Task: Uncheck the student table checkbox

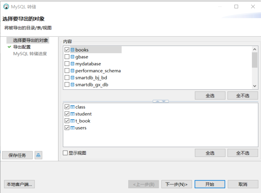Action: [67, 114]
